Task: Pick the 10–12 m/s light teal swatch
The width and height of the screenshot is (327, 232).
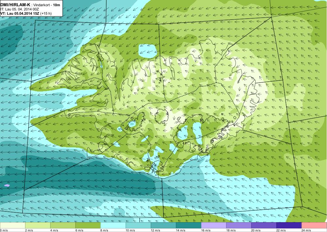Action: click(x=138, y=225)
